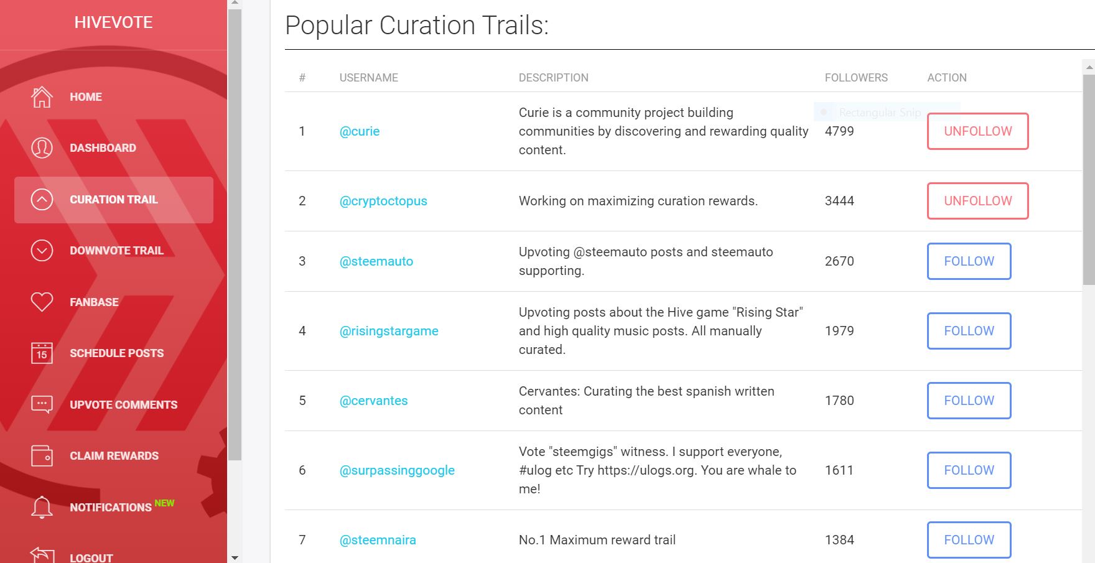Select the Fanbase heart icon
1095x563 pixels.
(x=42, y=302)
